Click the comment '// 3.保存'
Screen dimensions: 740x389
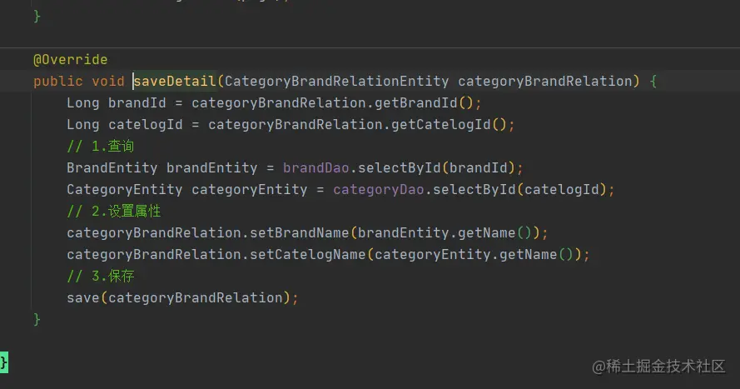pyautogui.click(x=101, y=277)
